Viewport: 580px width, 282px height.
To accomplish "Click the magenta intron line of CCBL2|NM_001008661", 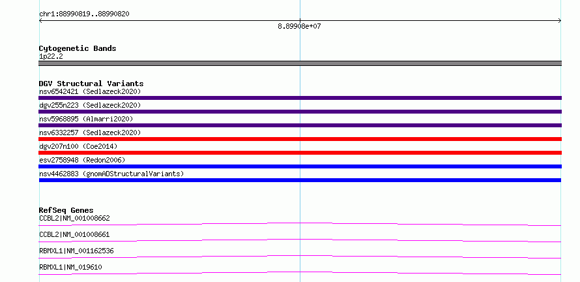I will point(300,240).
